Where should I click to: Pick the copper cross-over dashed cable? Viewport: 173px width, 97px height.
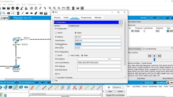[x=50, y=88]
